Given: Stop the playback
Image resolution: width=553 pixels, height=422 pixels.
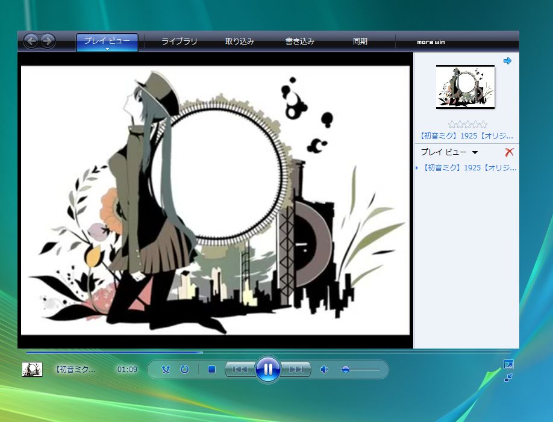Looking at the screenshot, I should [211, 369].
